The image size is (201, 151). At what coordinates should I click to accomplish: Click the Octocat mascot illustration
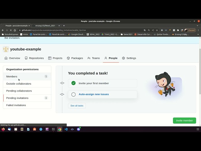pyautogui.click(x=166, y=84)
